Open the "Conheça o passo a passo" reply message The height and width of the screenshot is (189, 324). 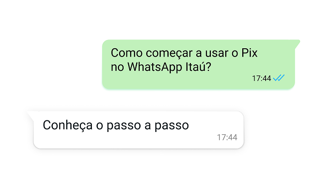pyautogui.click(x=139, y=130)
